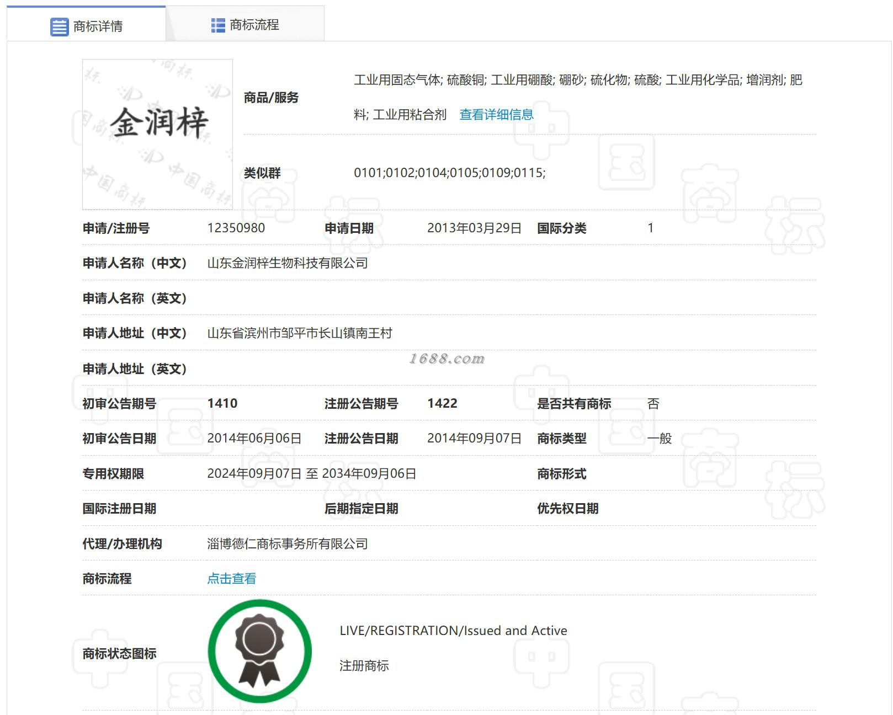Screen dimensions: 893x715
Task: Select applicant address 山东省滨州市邹平市长山镇南王村
Action: pos(300,333)
